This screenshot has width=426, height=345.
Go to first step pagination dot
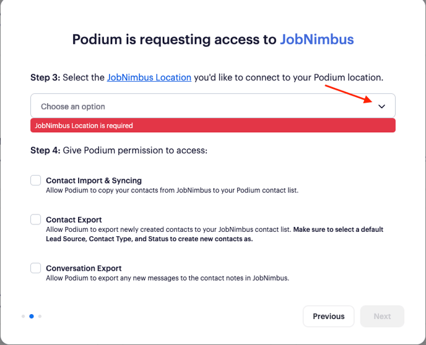(24, 317)
